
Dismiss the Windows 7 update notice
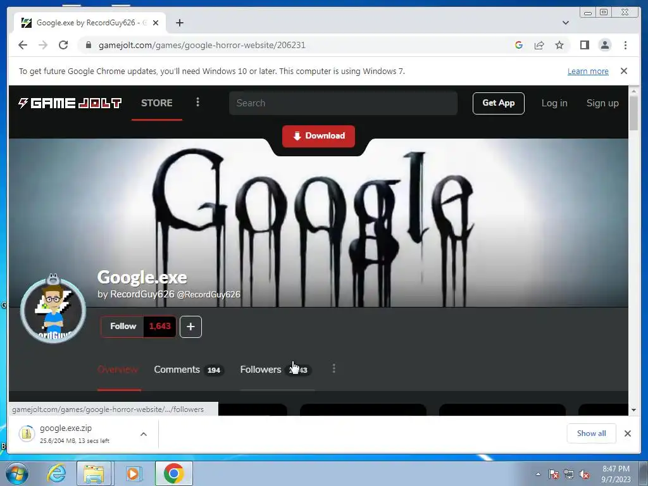coord(624,71)
